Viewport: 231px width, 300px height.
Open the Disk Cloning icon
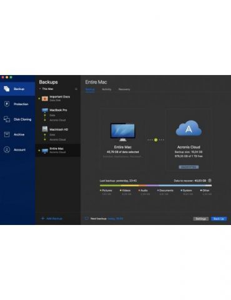(x=7, y=119)
